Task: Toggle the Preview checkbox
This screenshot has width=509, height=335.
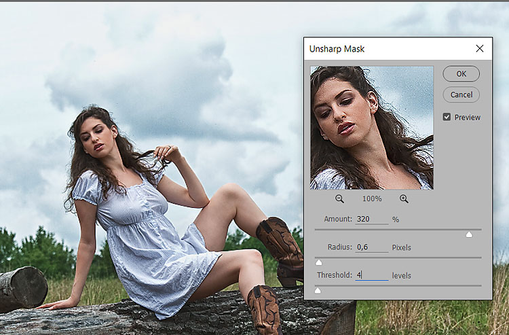Action: pos(447,117)
